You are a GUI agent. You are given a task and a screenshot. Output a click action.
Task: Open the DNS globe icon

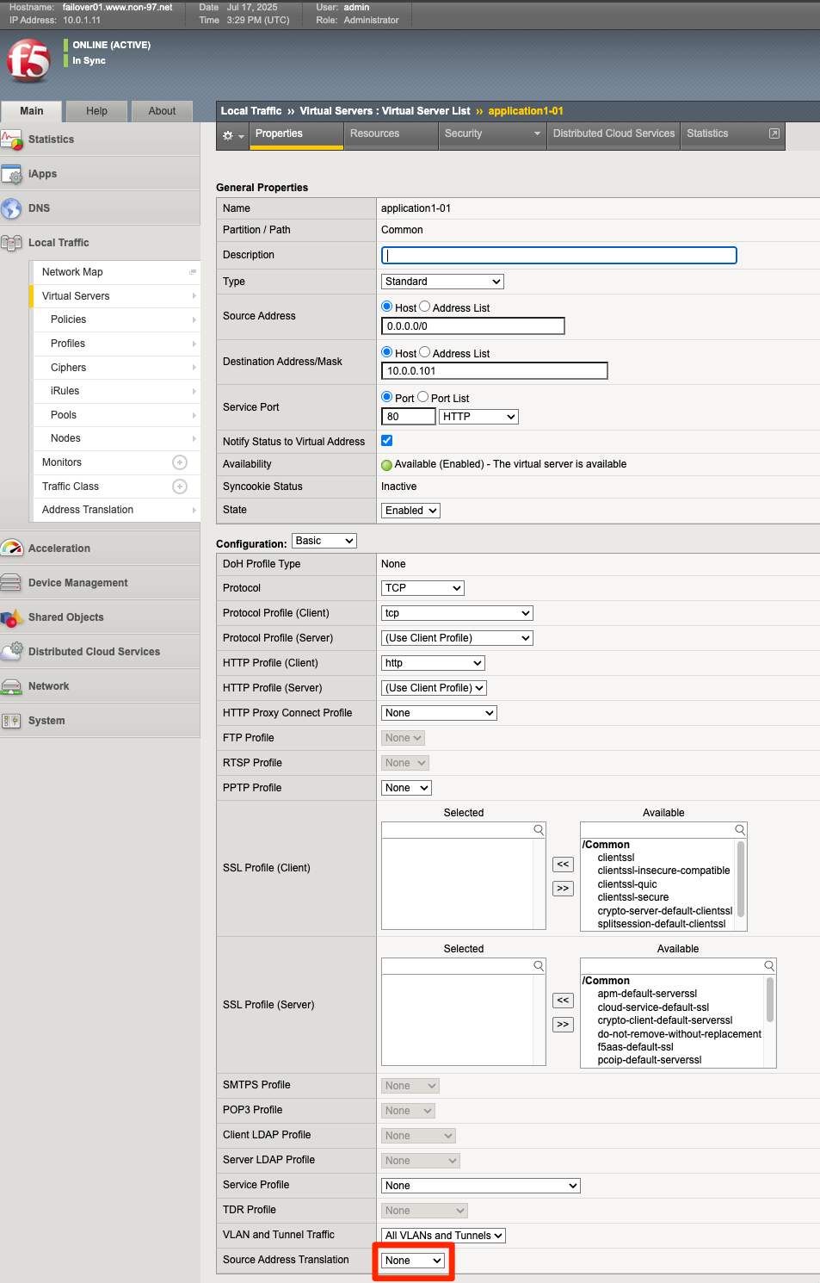12,208
